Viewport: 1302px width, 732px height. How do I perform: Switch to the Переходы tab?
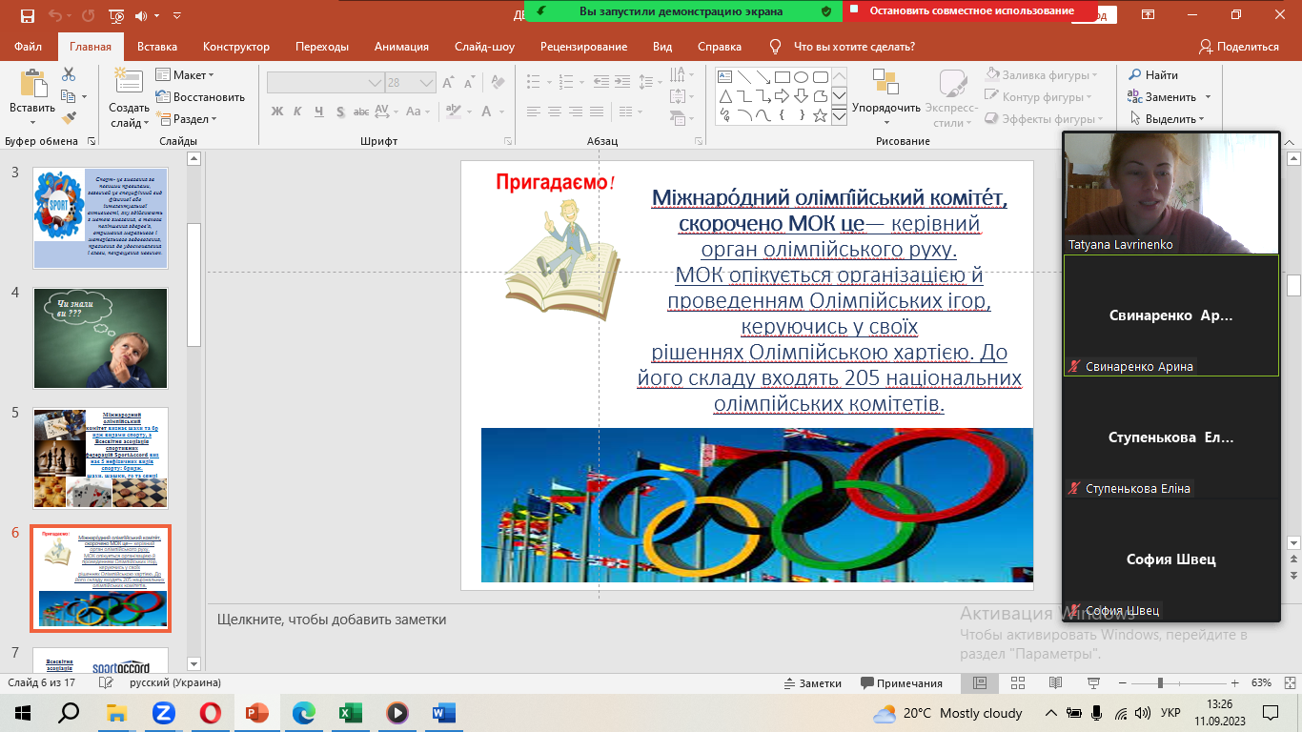tap(322, 47)
